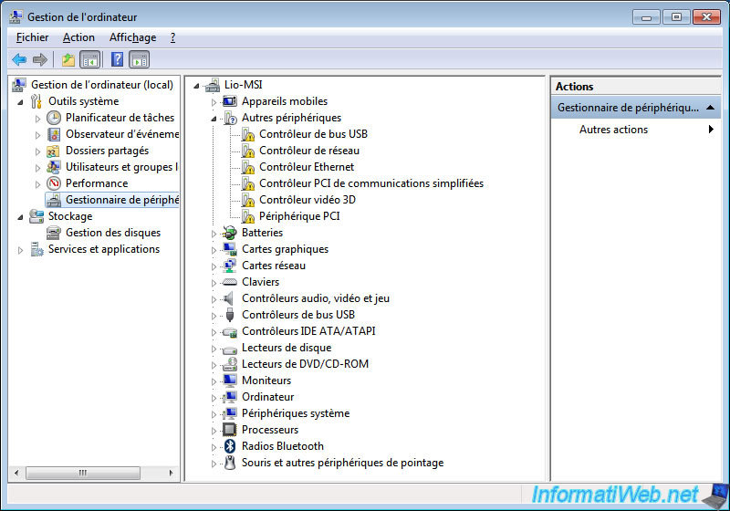Open Help via the question mark toolbar icon
The height and width of the screenshot is (511, 730).
pyautogui.click(x=118, y=59)
